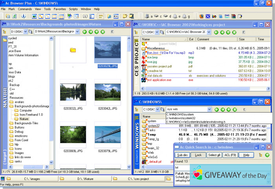Expand path dropdown in ces project panel
This screenshot has height=189, width=275.
tap(209, 32)
